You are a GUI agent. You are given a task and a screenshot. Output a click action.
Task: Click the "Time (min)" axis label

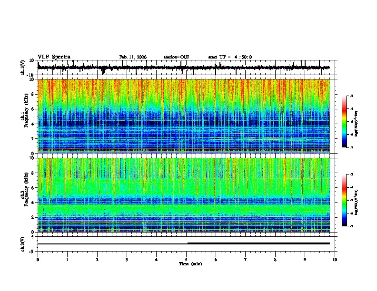tap(190, 264)
